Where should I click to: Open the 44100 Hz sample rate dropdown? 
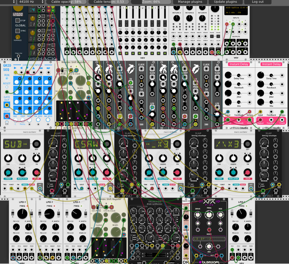(31, 2)
